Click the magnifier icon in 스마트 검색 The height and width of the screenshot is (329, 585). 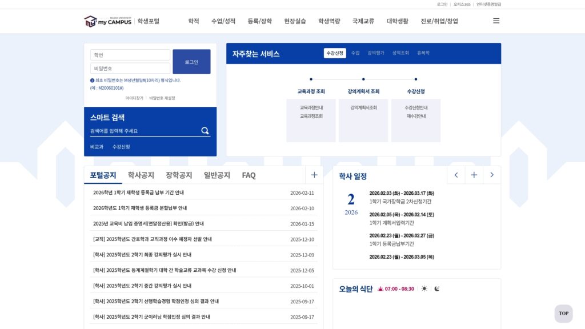pyautogui.click(x=205, y=131)
